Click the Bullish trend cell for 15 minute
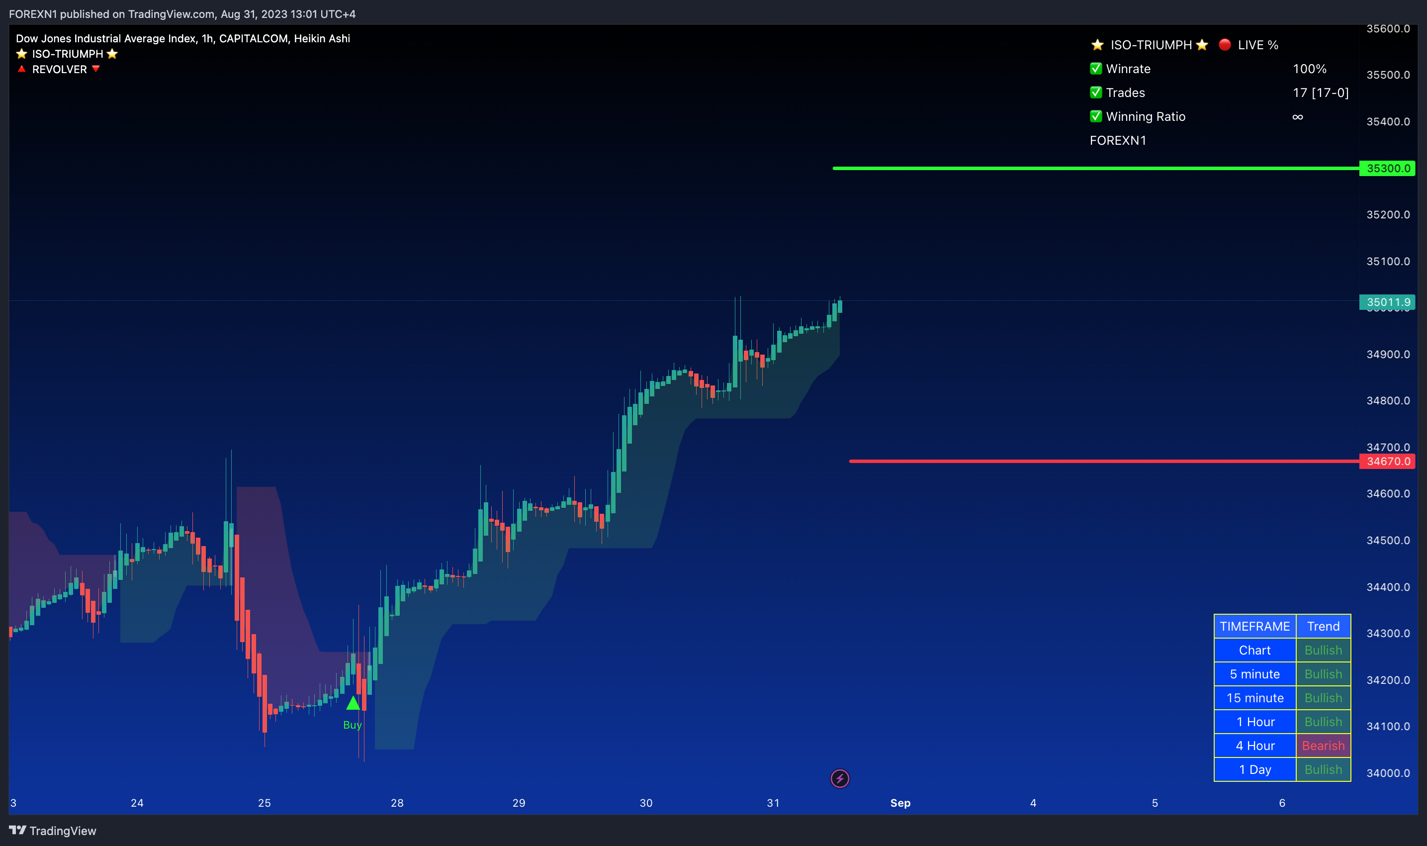Image resolution: width=1427 pixels, height=846 pixels. click(x=1323, y=698)
